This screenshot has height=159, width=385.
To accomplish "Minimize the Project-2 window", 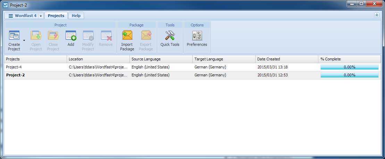I will 353,4.
